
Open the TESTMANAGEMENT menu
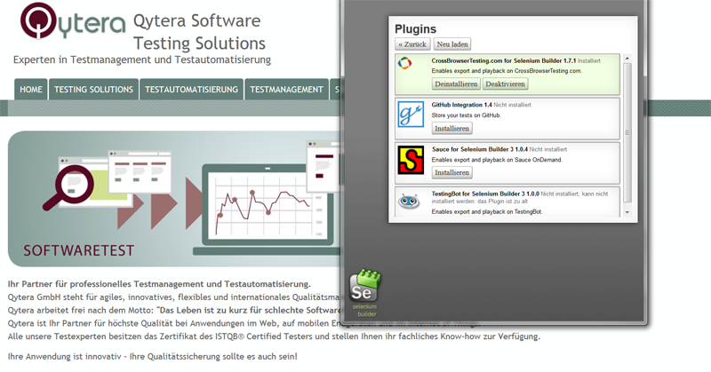[286, 90]
